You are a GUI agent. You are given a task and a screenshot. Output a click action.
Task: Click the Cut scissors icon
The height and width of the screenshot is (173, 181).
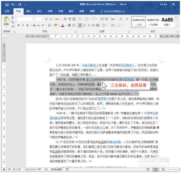point(13,18)
